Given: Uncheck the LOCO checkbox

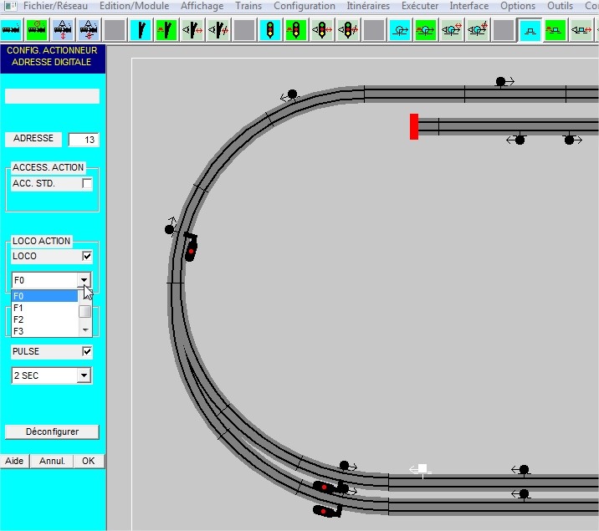Looking at the screenshot, I should point(87,256).
